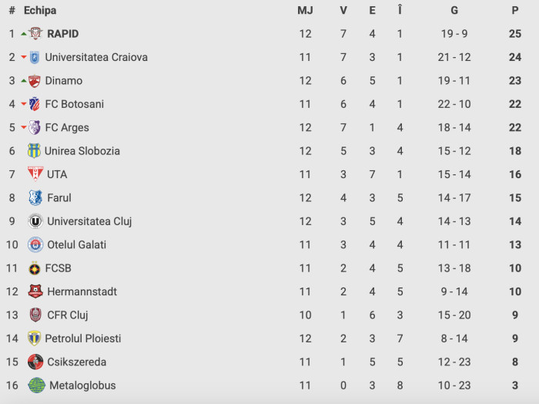
Task: Open the Csikszereda team page
Action: pyautogui.click(x=76, y=362)
